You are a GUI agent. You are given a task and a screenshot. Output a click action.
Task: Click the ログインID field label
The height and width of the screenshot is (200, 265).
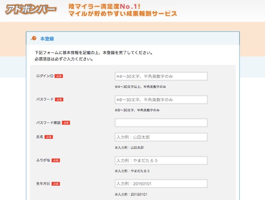[x=45, y=76]
